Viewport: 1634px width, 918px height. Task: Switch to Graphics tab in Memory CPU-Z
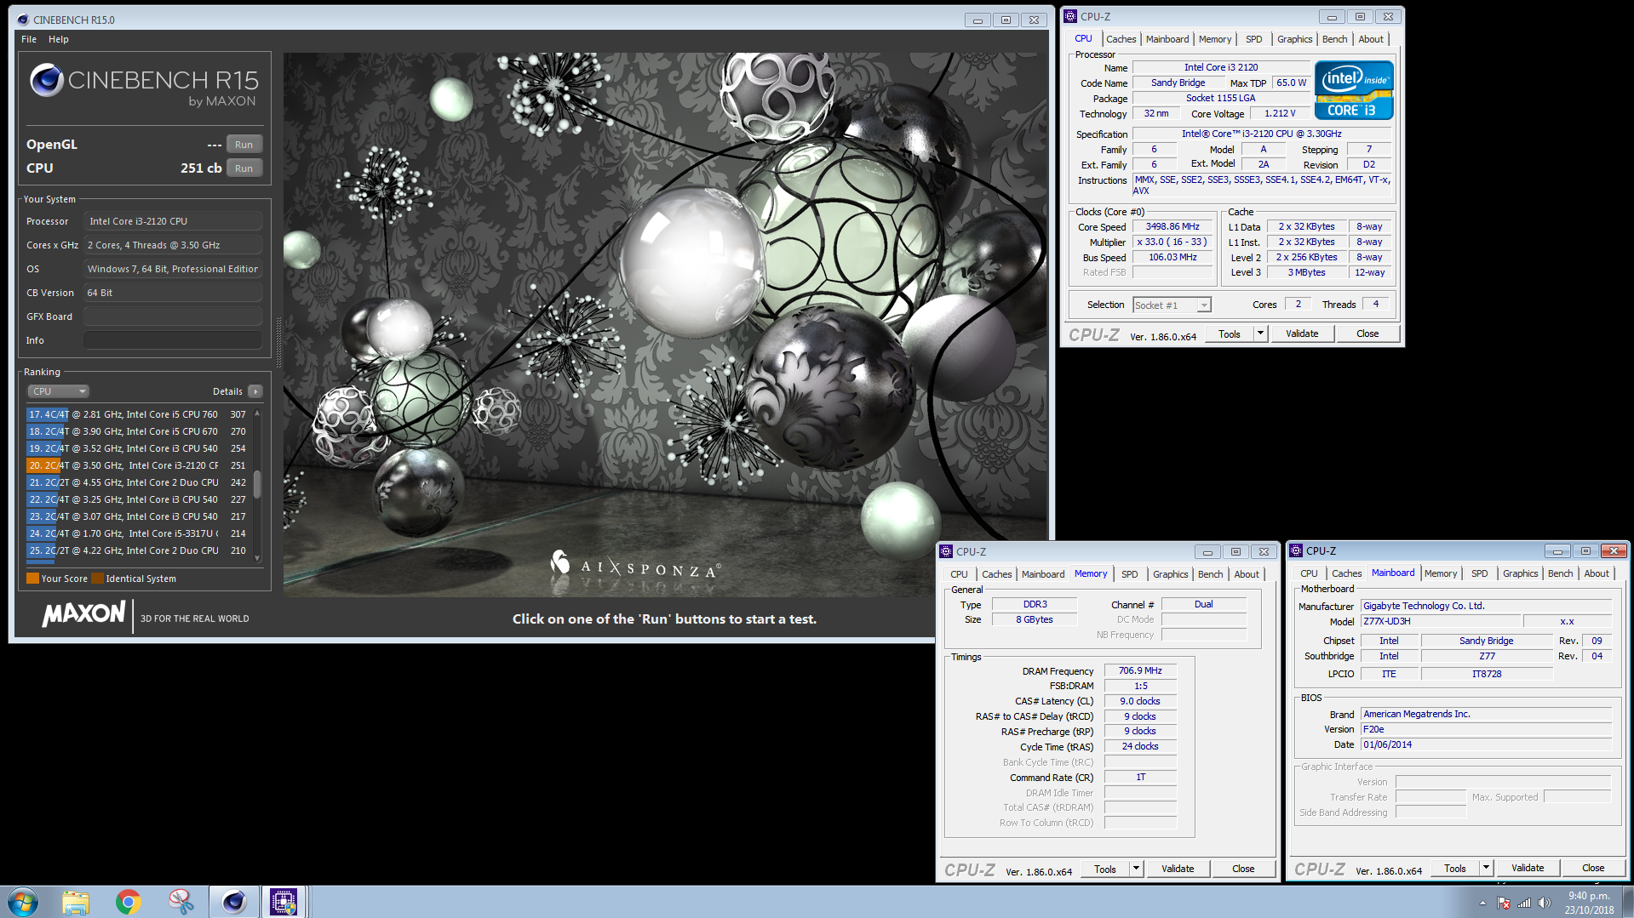click(1170, 574)
